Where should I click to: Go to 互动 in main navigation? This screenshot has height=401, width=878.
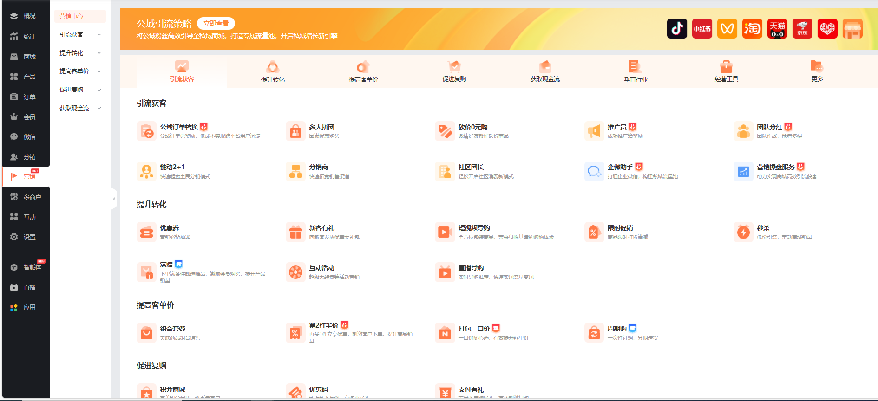click(x=26, y=217)
